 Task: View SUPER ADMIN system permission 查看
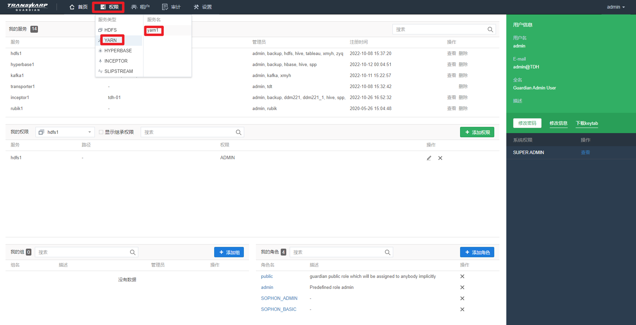click(x=585, y=152)
